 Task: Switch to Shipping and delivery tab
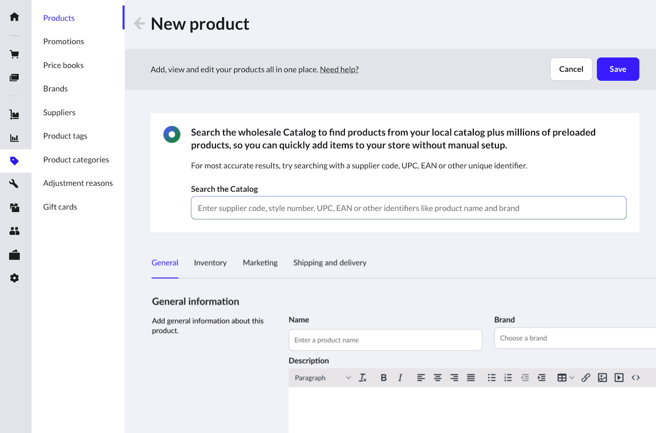click(330, 263)
